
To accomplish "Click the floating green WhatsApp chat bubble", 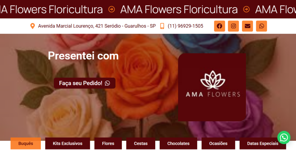I will click(284, 138).
